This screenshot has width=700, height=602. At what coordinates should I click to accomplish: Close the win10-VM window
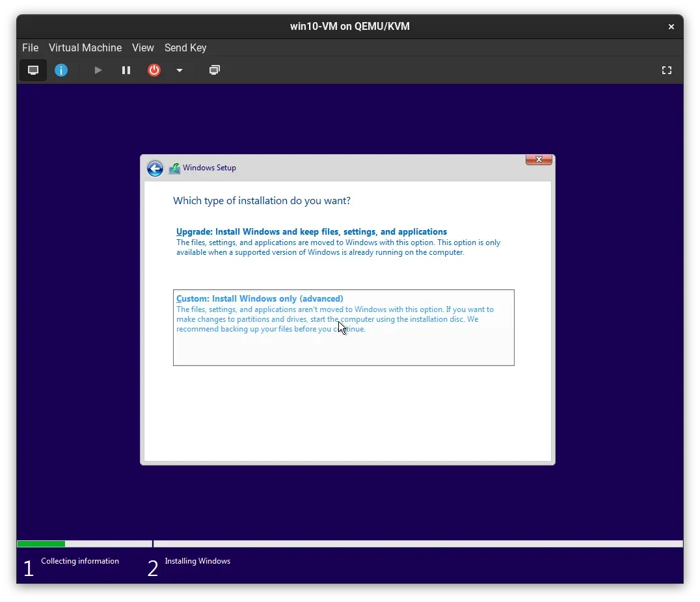click(671, 27)
